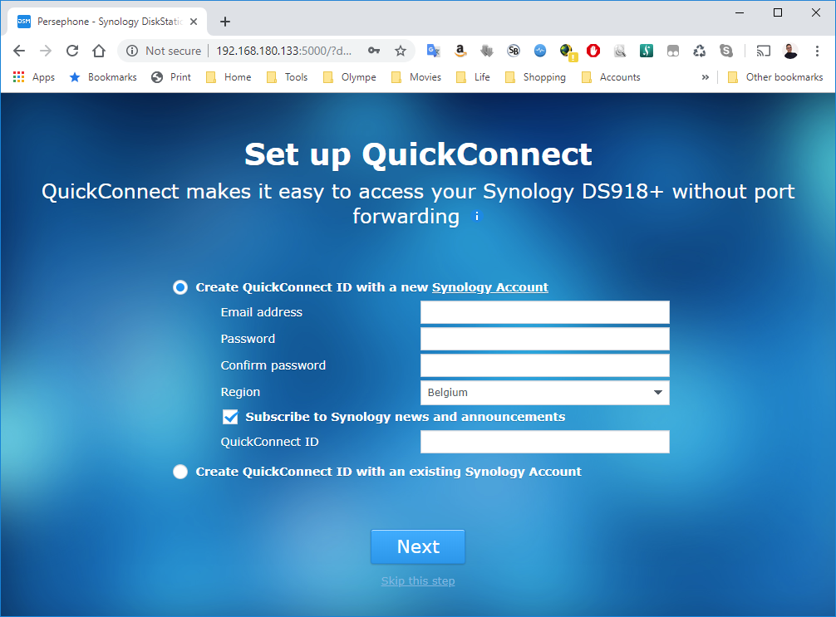Expand the hidden bookmarks overflow chevron
The image size is (836, 617).
coord(706,77)
